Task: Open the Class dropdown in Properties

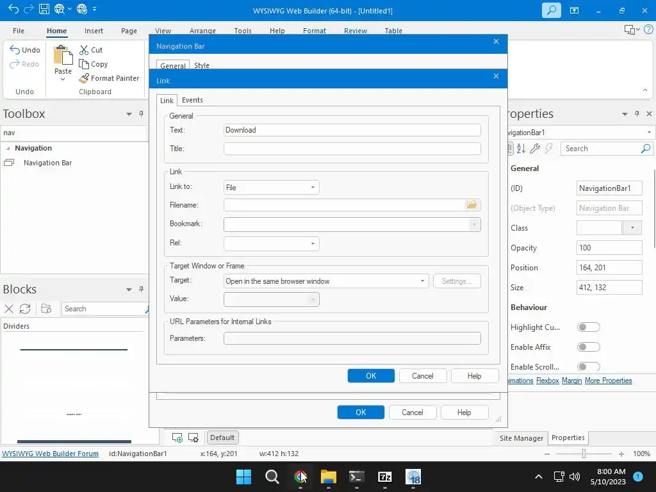Action: [x=632, y=227]
